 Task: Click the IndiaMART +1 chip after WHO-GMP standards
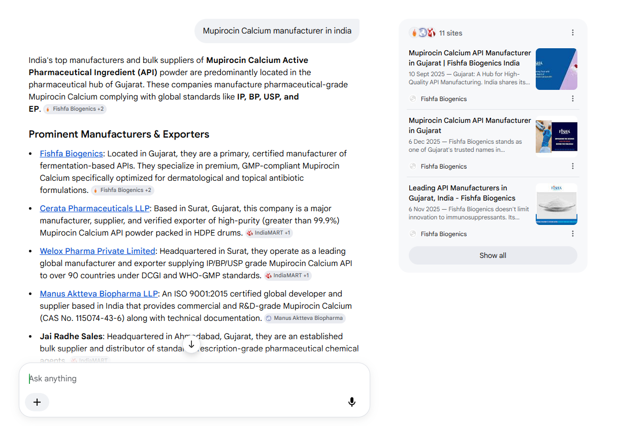point(287,275)
